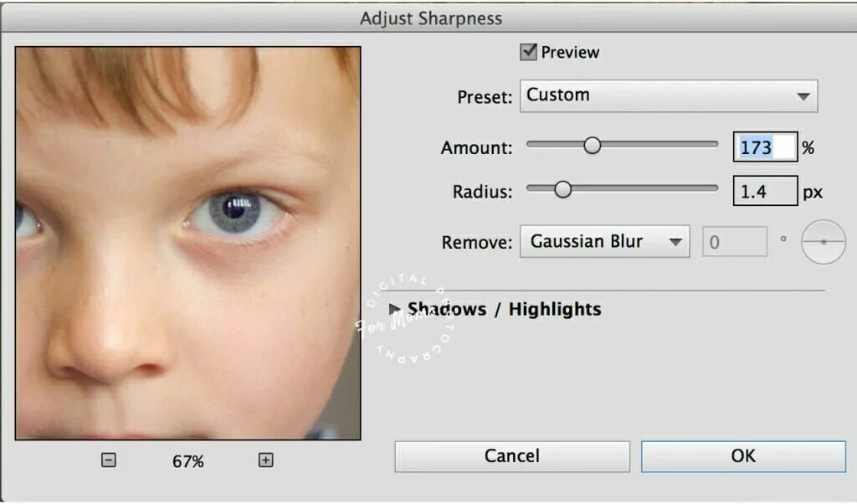Image resolution: width=857 pixels, height=504 pixels.
Task: Click the Preset dropdown arrow
Action: click(x=803, y=97)
